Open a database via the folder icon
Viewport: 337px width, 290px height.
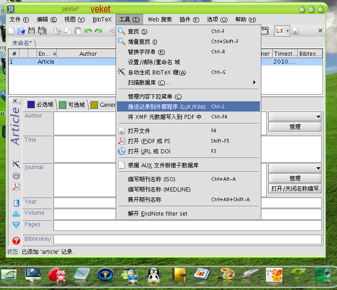(21, 31)
